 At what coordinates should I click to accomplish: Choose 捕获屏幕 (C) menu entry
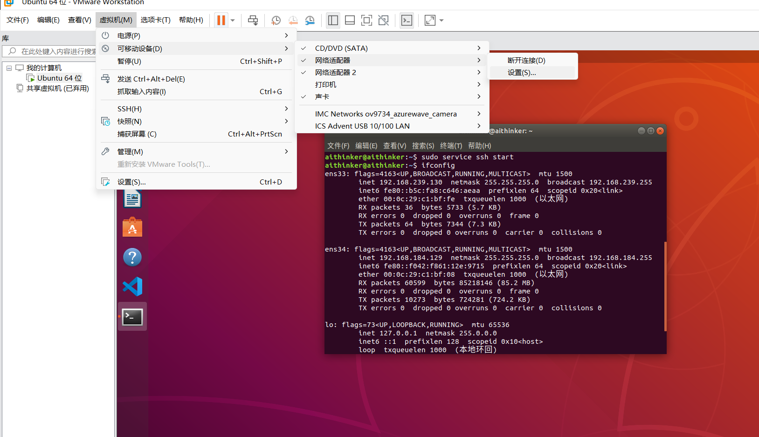pos(196,134)
